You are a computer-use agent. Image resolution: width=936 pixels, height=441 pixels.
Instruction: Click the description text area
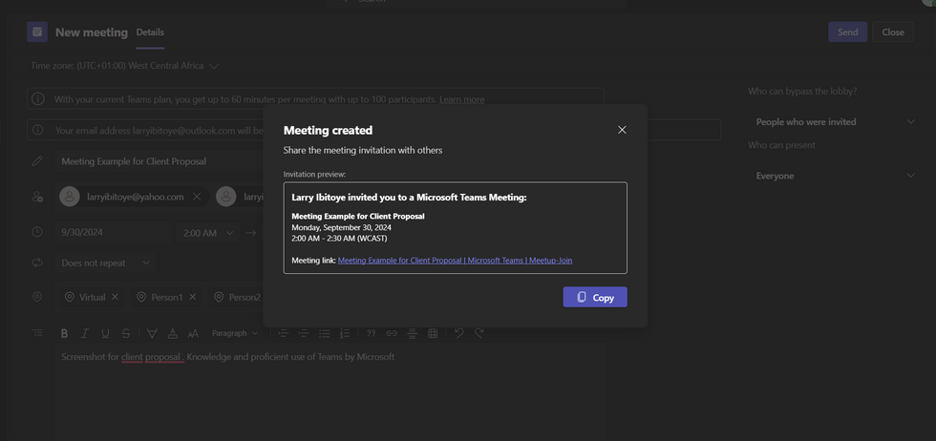[329, 390]
